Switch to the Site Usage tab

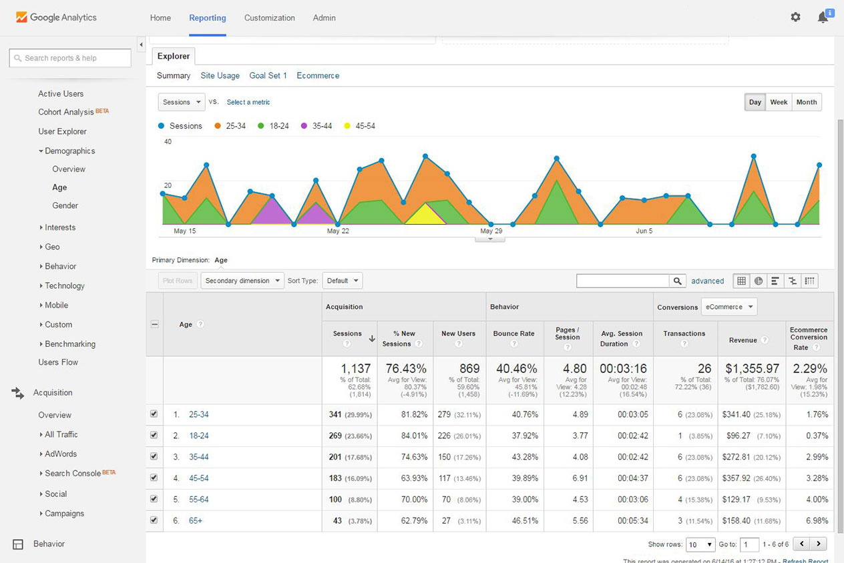(x=220, y=76)
